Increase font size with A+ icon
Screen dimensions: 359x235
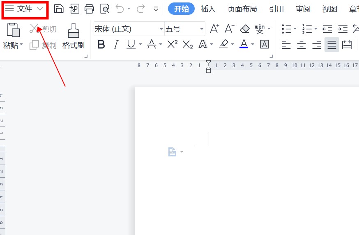point(214,29)
